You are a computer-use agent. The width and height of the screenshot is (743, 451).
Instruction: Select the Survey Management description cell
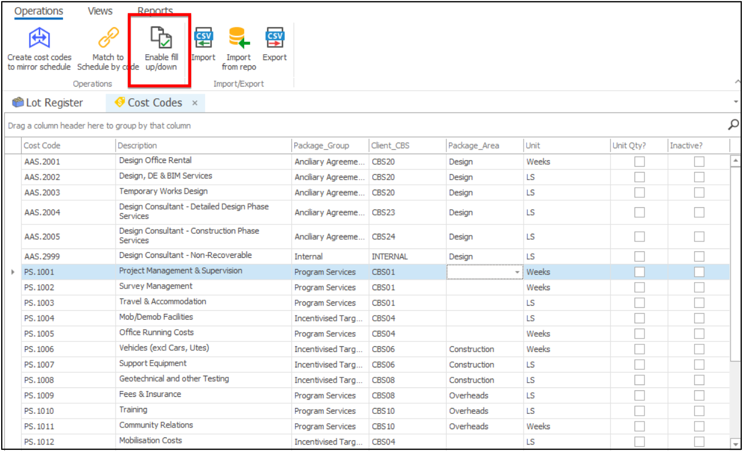[x=203, y=287]
